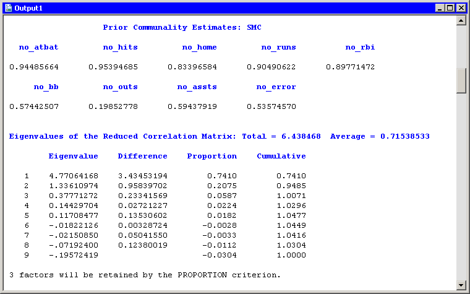
Task: Click the "3 factors will be retained" message
Action: point(145,275)
